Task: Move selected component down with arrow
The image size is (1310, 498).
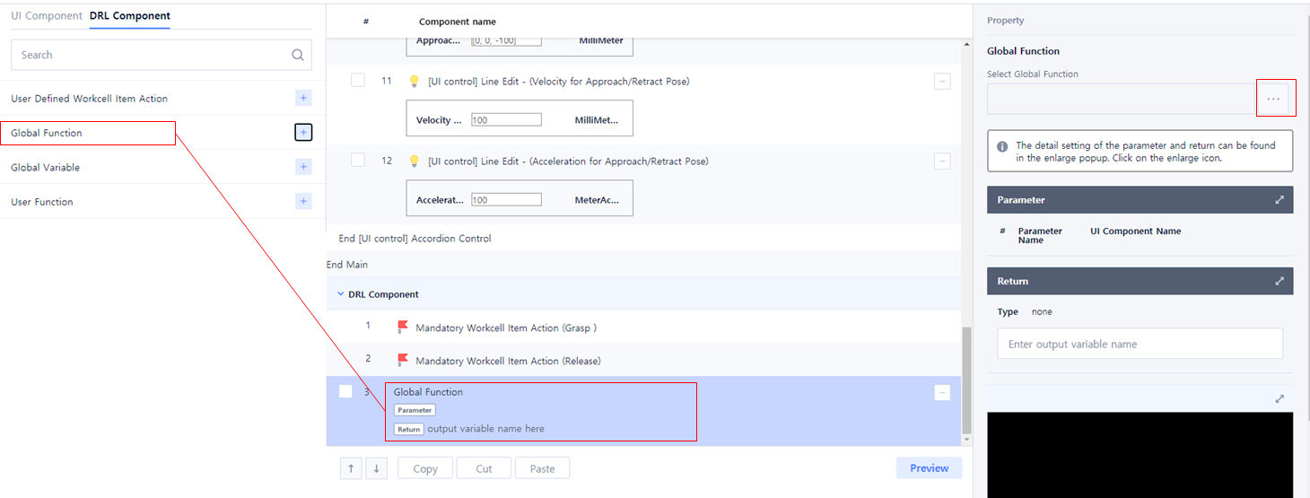Action: (376, 468)
